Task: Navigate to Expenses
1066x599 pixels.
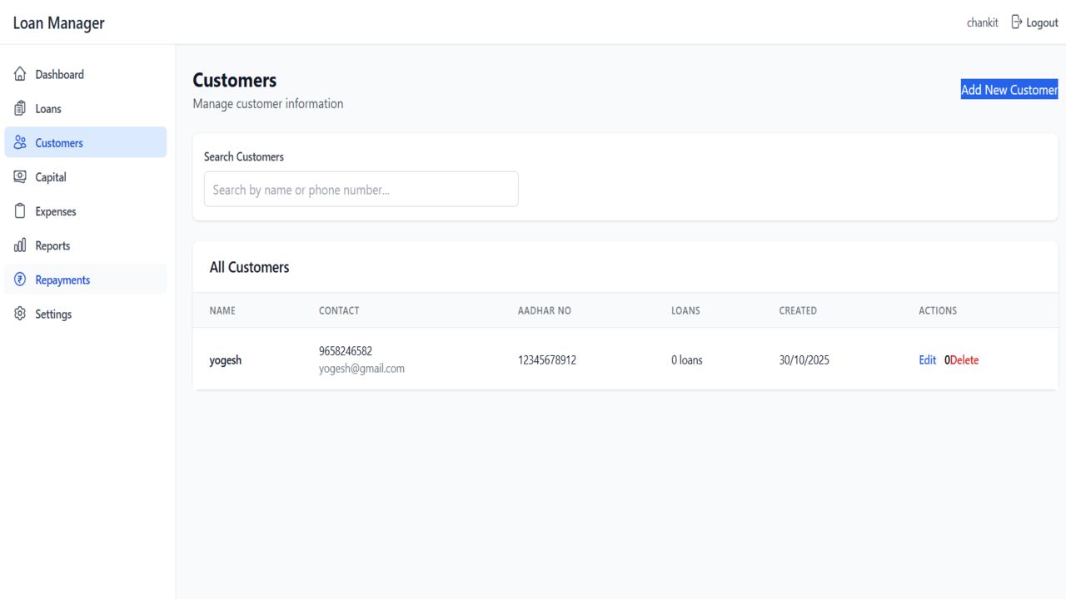Action: point(86,211)
